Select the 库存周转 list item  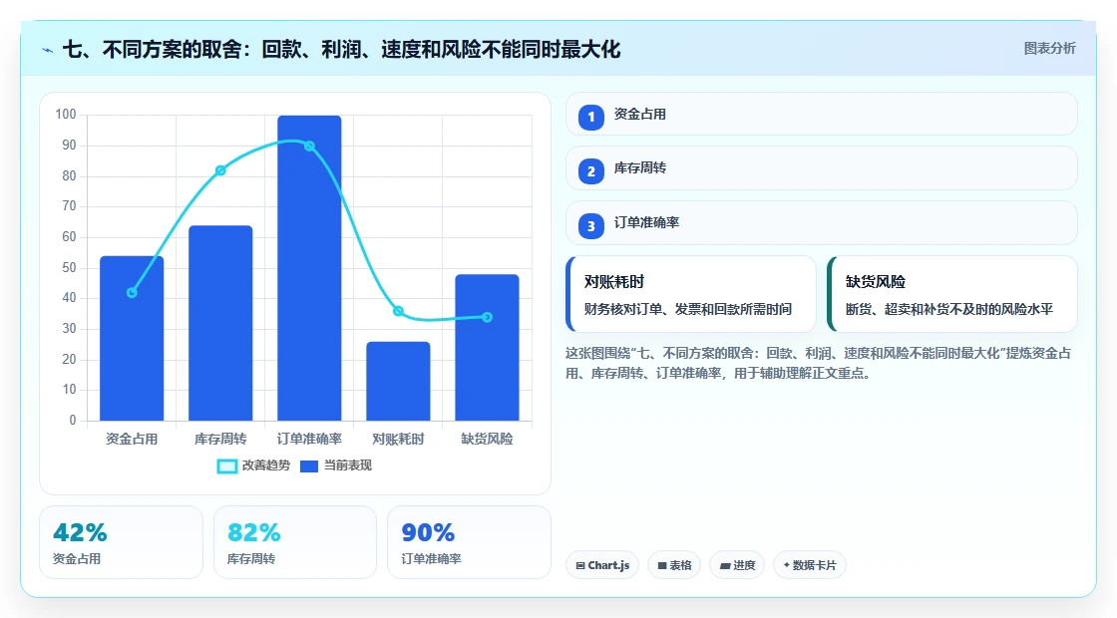click(822, 168)
